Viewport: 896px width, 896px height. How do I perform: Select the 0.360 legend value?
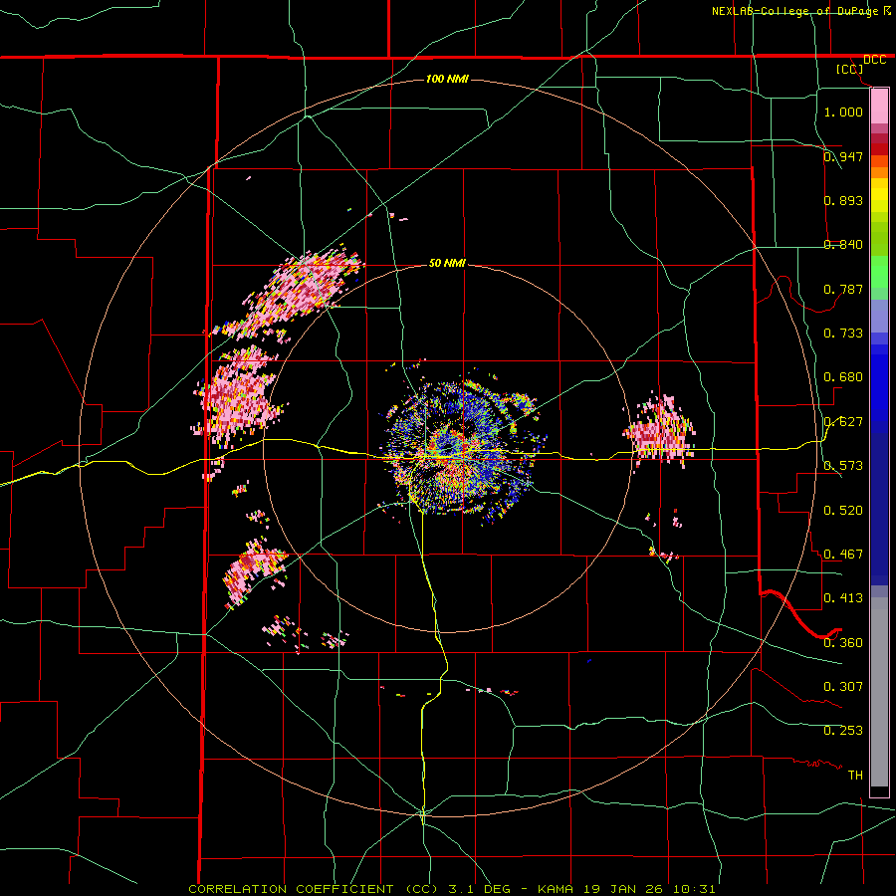843,643
